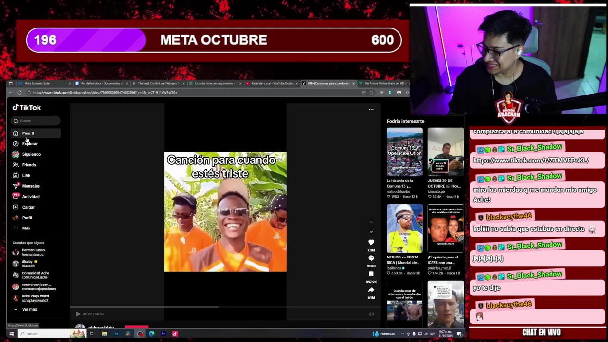Open Microsoft Edge from taskbar
The image size is (608, 342).
(152, 334)
